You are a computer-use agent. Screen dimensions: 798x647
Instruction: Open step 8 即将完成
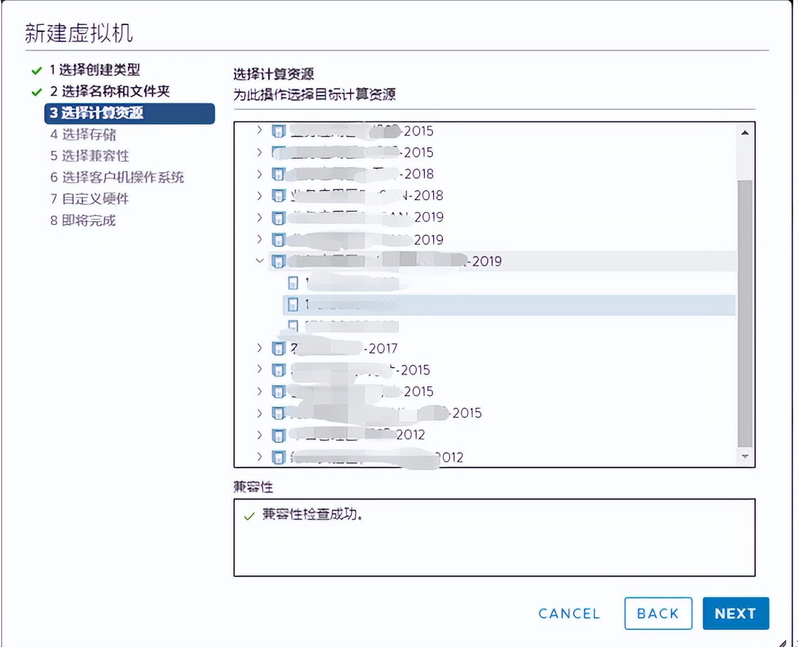pos(83,221)
